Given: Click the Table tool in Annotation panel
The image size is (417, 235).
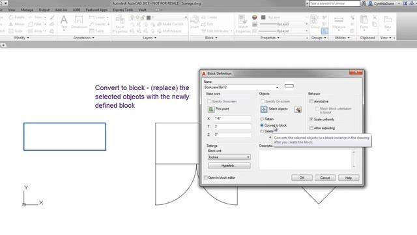Looking at the screenshot, I should pos(97,31).
